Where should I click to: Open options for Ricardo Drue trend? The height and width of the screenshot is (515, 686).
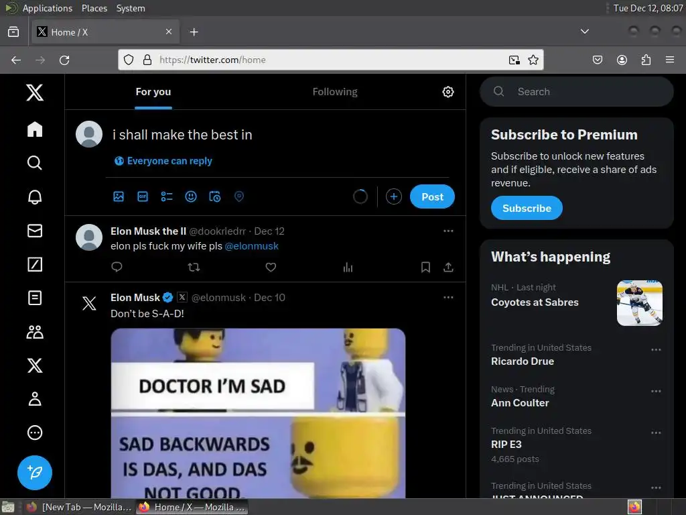click(x=656, y=349)
